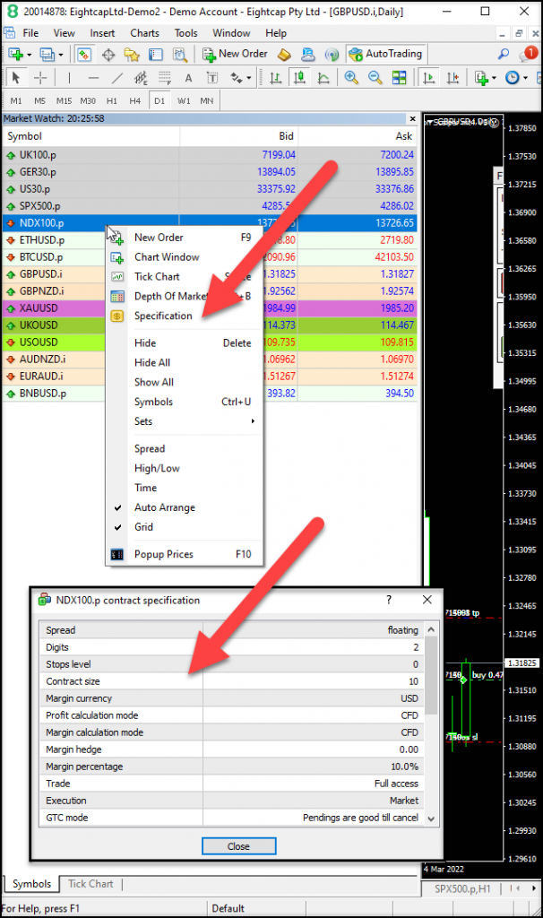Switch to the Tick Chart tab

[90, 884]
